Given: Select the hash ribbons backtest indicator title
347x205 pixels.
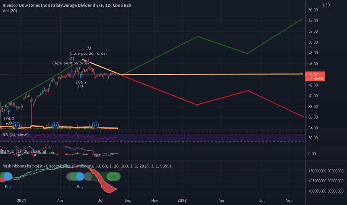Looking at the screenshot, I should (x=87, y=166).
